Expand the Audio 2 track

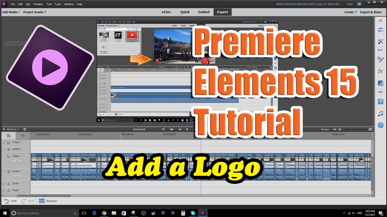(x=4, y=149)
